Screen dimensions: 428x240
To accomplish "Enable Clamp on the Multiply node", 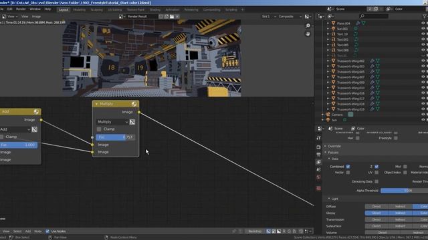I will tap(99, 129).
